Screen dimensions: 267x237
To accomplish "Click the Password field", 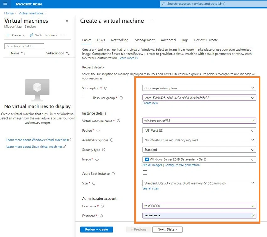I will coord(199,216).
